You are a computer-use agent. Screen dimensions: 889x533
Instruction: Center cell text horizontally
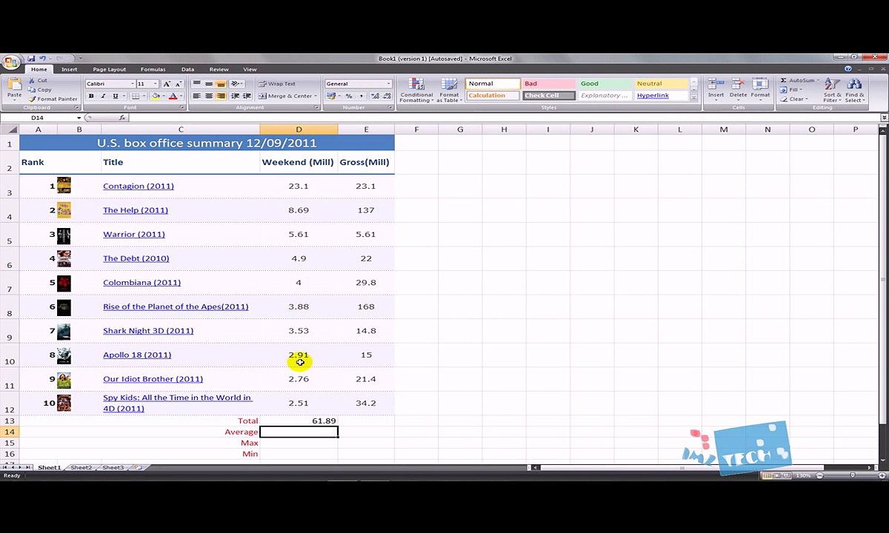point(208,96)
